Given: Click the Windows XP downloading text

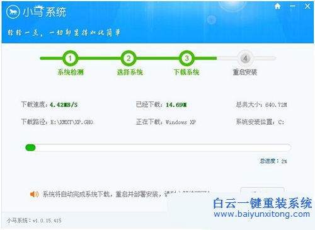Looking at the screenshot, I should [181, 122].
